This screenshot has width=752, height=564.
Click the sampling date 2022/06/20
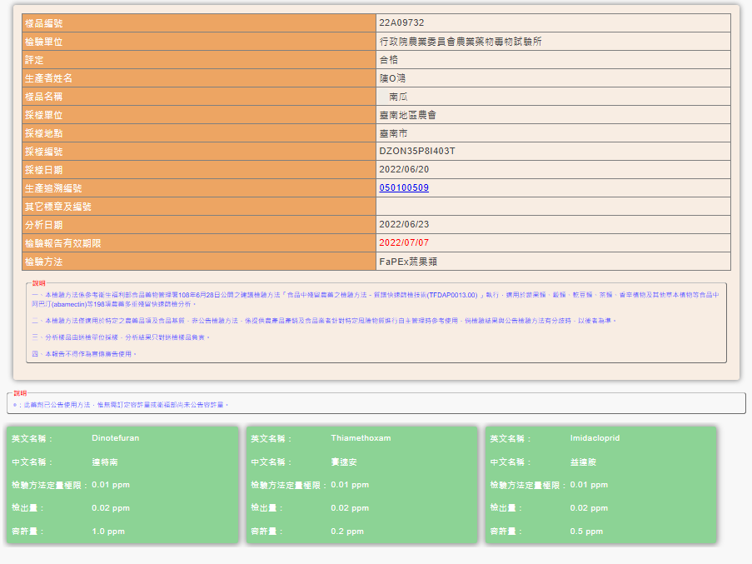[404, 170]
